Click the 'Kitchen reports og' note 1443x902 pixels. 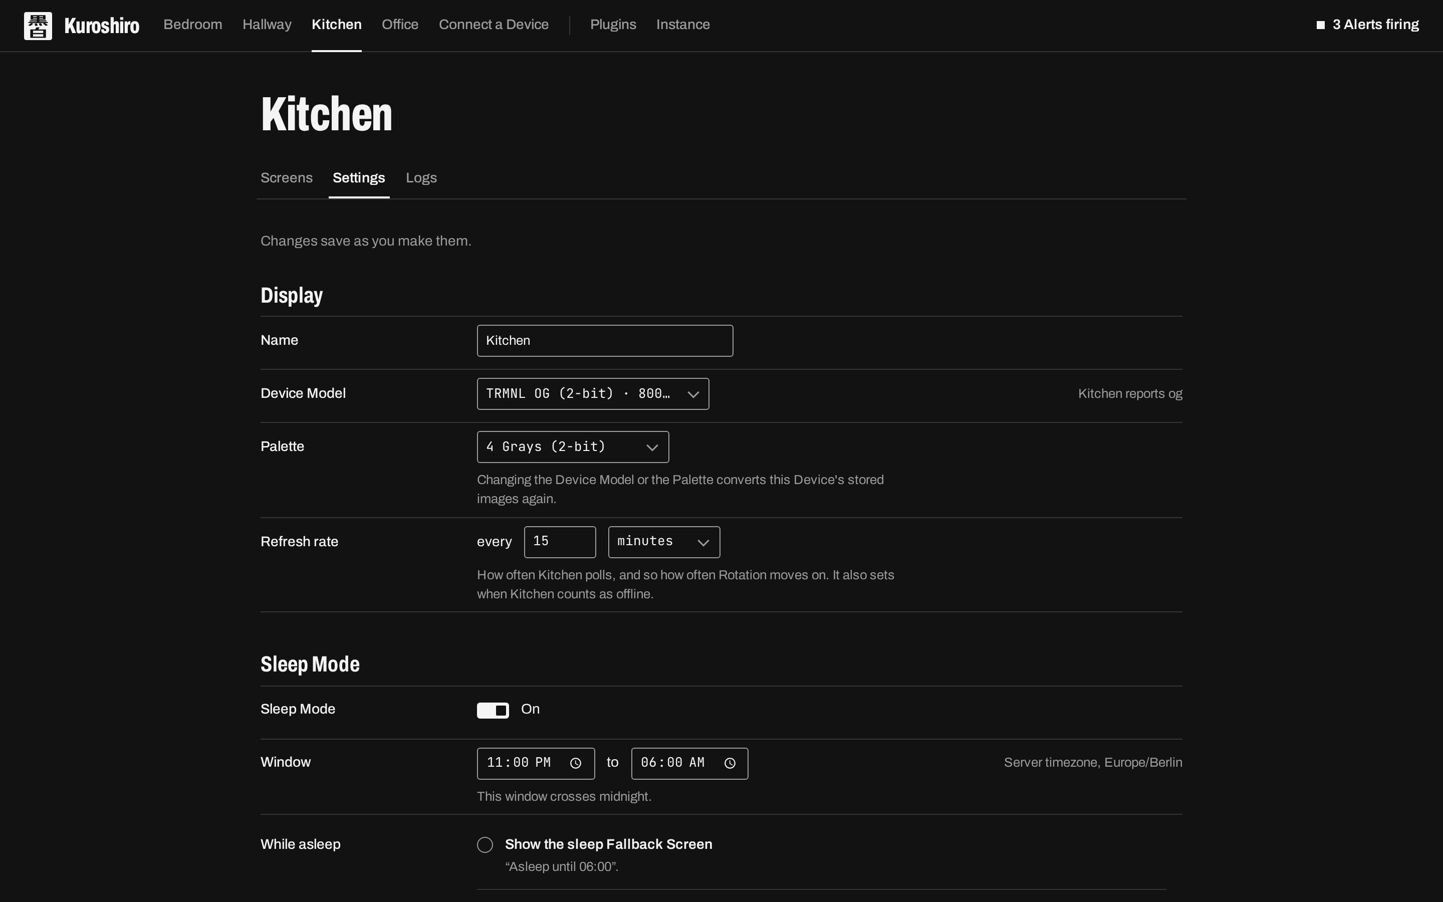pyautogui.click(x=1130, y=394)
